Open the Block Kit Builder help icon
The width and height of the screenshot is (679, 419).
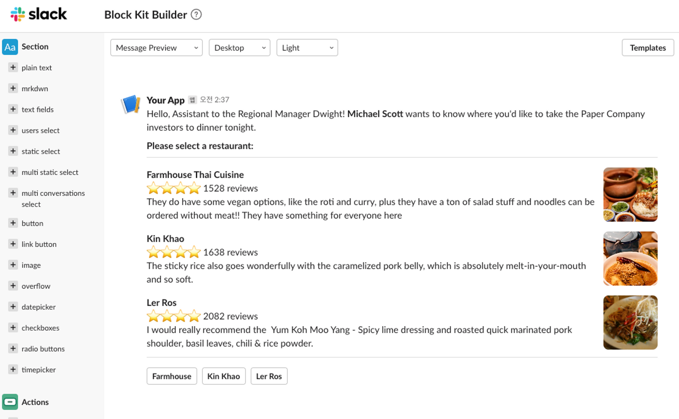(196, 15)
